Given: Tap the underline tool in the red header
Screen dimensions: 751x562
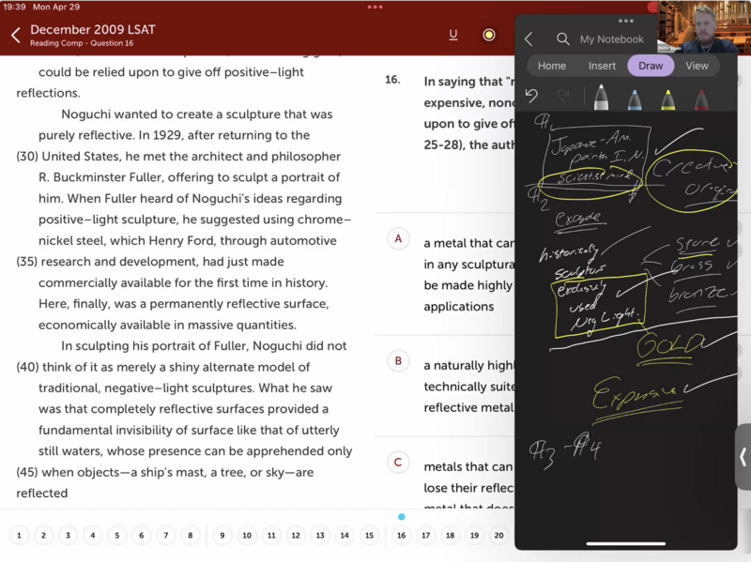Looking at the screenshot, I should tap(453, 35).
